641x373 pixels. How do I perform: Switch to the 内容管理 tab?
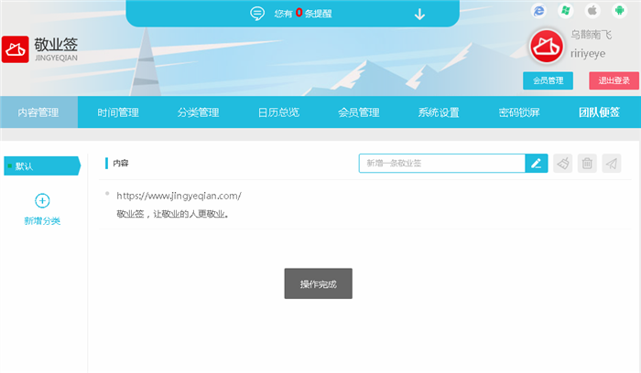point(38,112)
